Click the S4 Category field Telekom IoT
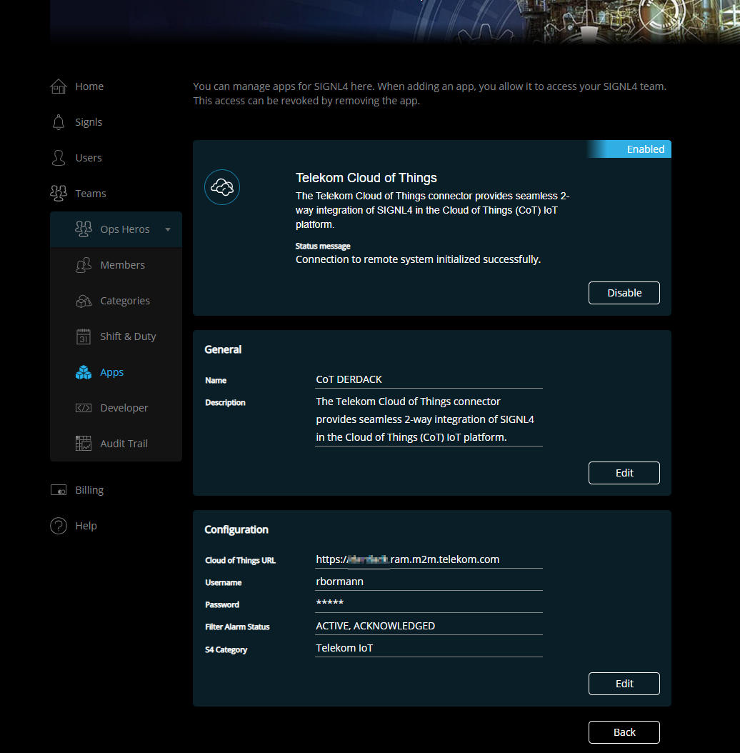The image size is (740, 753). [429, 648]
